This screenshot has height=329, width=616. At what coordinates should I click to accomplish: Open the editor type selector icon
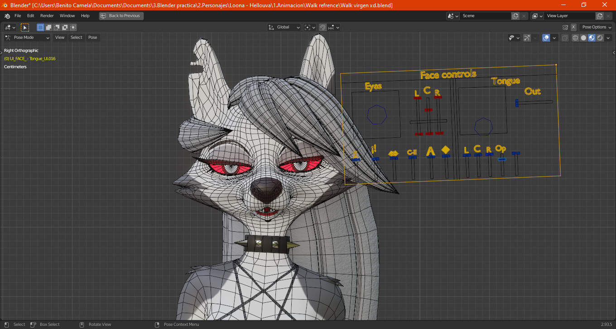tap(8, 27)
